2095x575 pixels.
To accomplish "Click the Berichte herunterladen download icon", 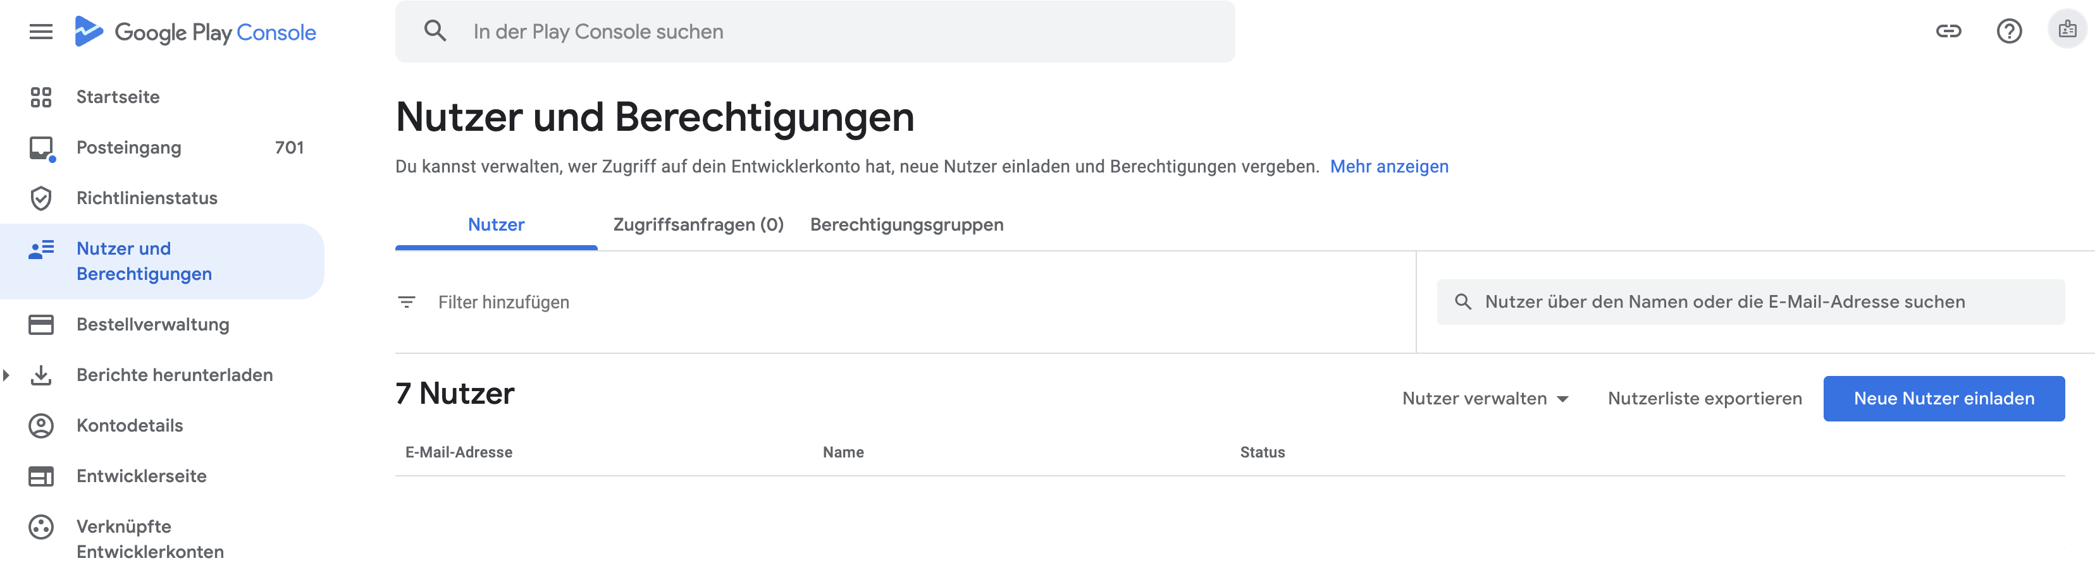I will click(40, 375).
